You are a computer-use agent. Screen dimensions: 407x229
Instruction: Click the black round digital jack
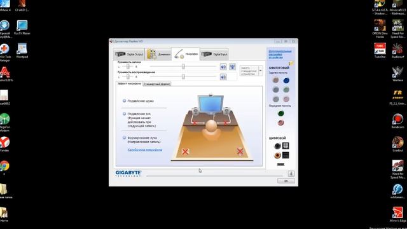pos(277,146)
